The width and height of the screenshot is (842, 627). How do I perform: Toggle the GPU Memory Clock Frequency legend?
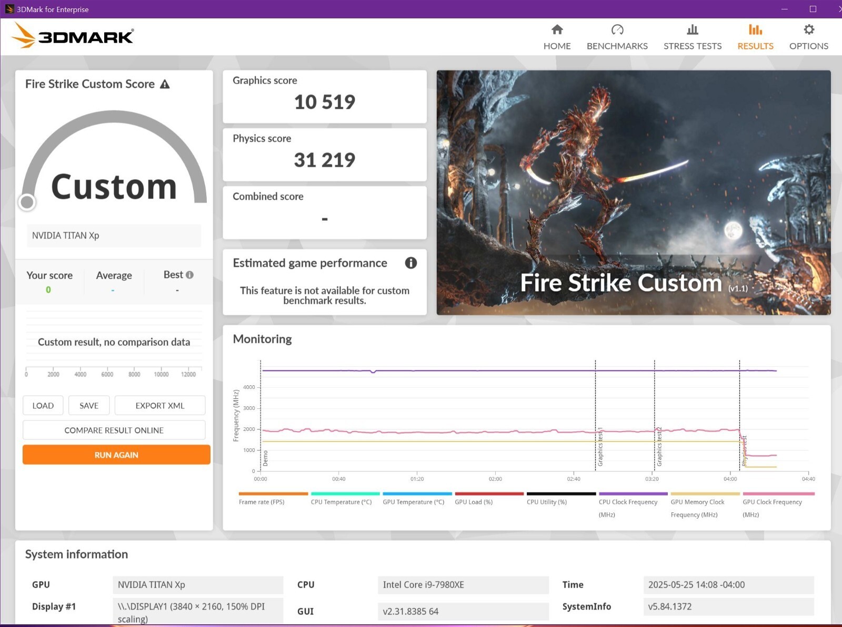coord(705,505)
